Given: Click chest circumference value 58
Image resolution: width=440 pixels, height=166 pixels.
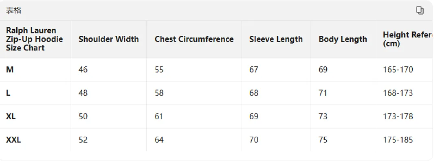Looking at the screenshot, I should (159, 93).
